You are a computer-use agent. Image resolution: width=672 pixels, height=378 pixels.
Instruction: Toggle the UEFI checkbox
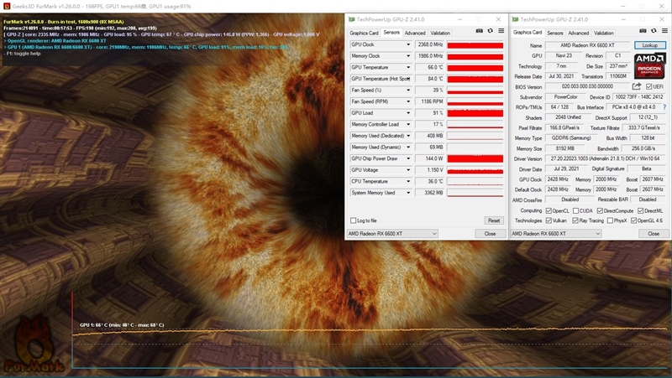tap(648, 87)
